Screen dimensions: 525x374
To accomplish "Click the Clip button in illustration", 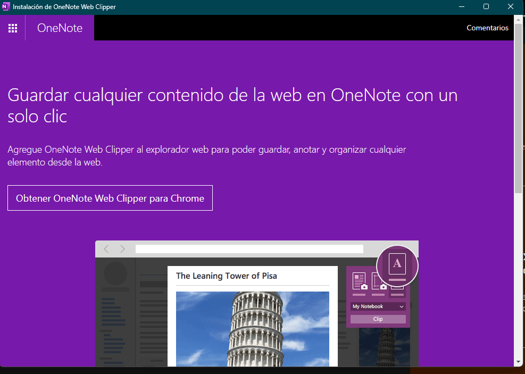I will [378, 319].
